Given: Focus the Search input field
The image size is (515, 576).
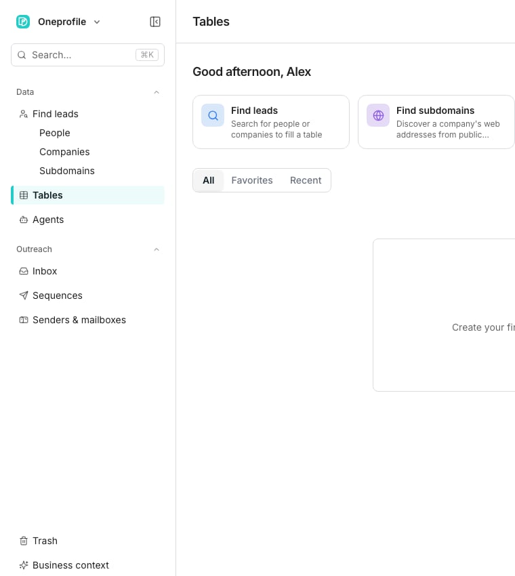Looking at the screenshot, I should [87, 55].
